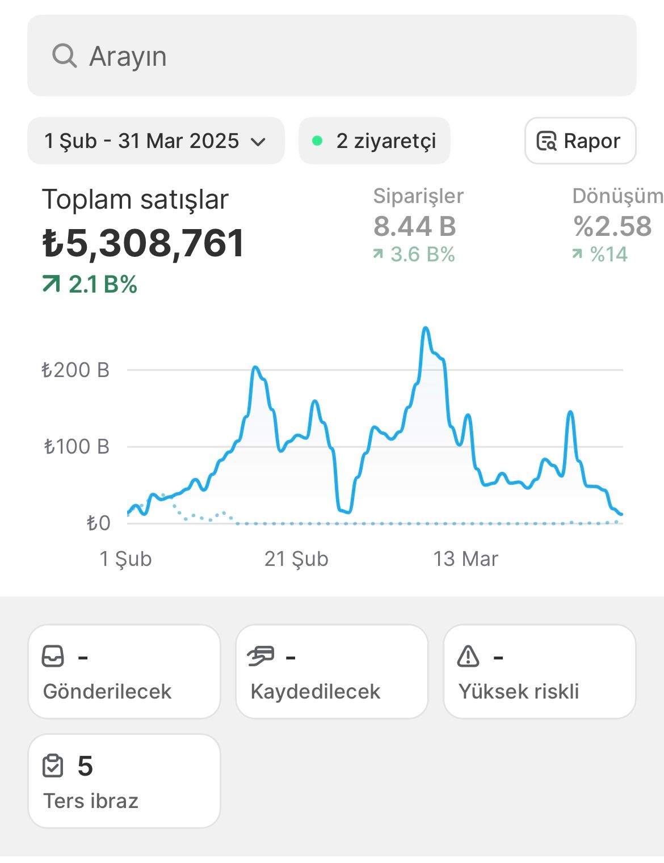664x863 pixels.
Task: Click the report icon inside Rapor button
Action: 547,141
